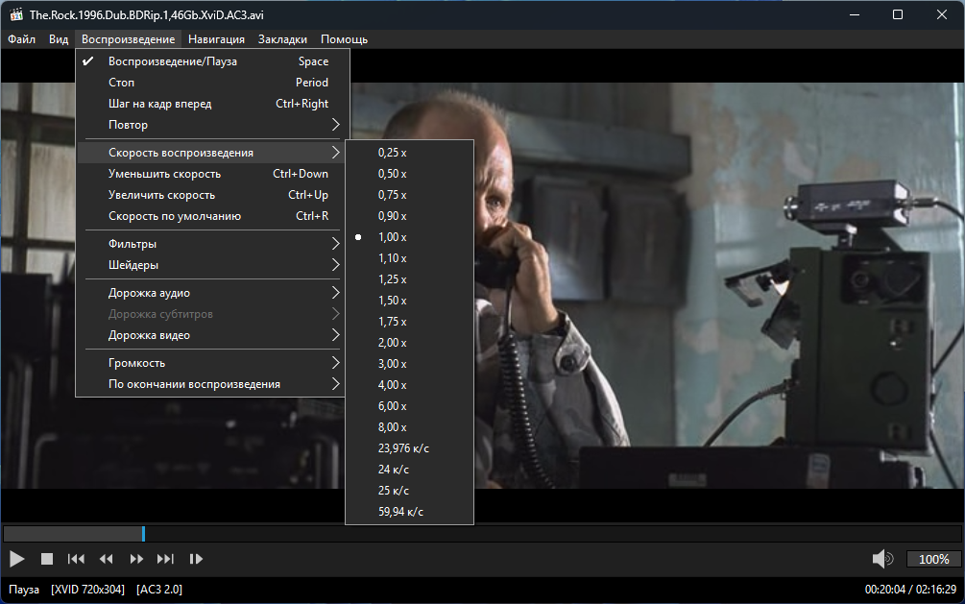This screenshot has height=604, width=965.
Task: Jump to previous file with skip-back icon
Action: click(76, 559)
